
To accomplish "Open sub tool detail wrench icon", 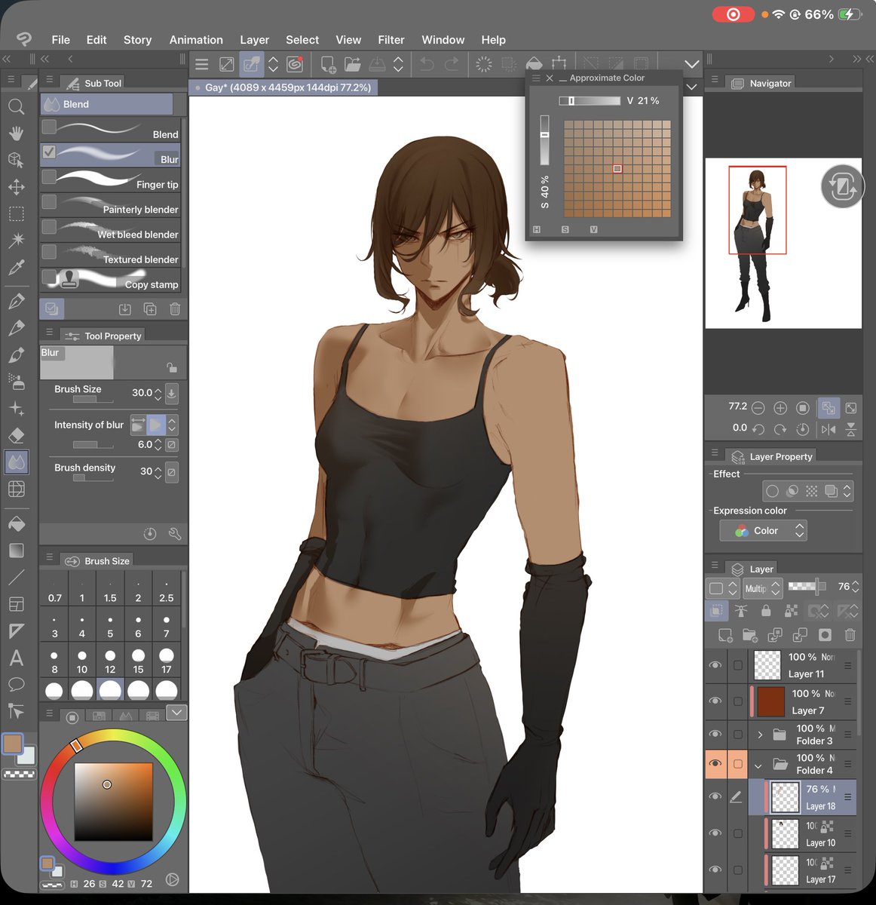I will click(175, 534).
